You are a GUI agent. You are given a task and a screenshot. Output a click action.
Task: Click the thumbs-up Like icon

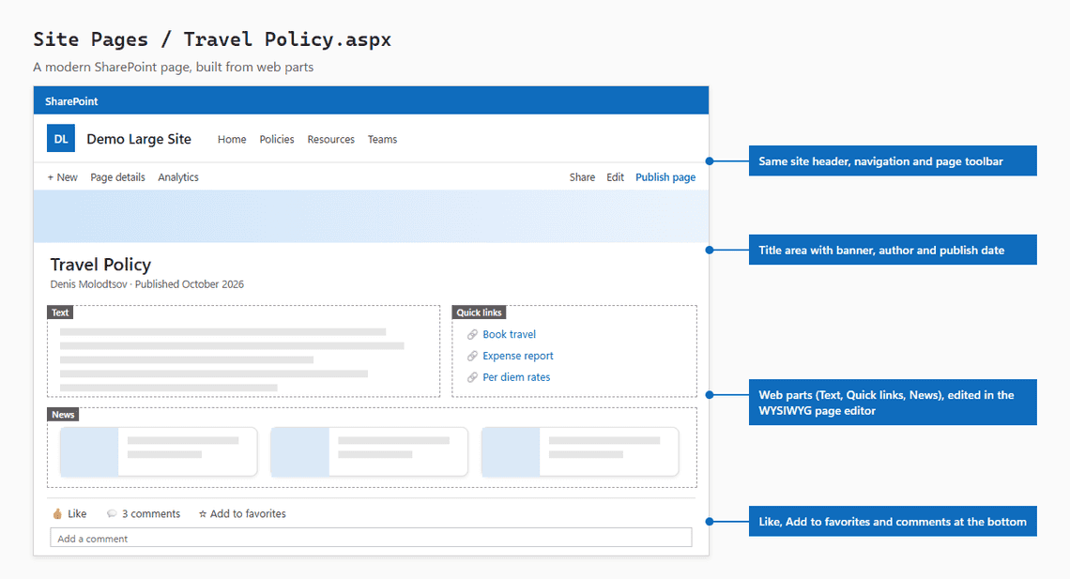pos(57,513)
